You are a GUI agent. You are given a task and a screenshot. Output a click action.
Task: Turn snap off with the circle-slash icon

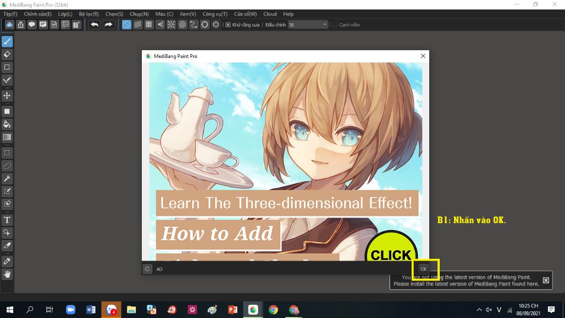(126, 24)
